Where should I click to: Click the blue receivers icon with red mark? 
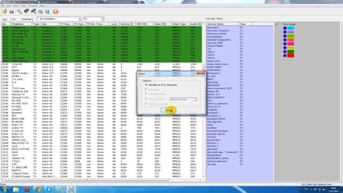click(33, 11)
